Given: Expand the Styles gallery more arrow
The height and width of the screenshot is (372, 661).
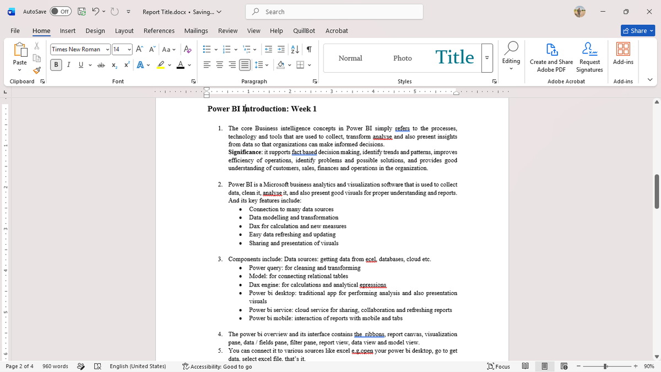Looking at the screenshot, I should 486,57.
